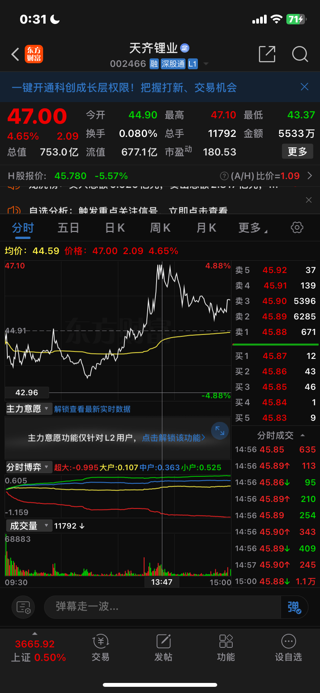Tap the 卖3 45.90 order book row
This screenshot has height=693, width=320.
[275, 301]
